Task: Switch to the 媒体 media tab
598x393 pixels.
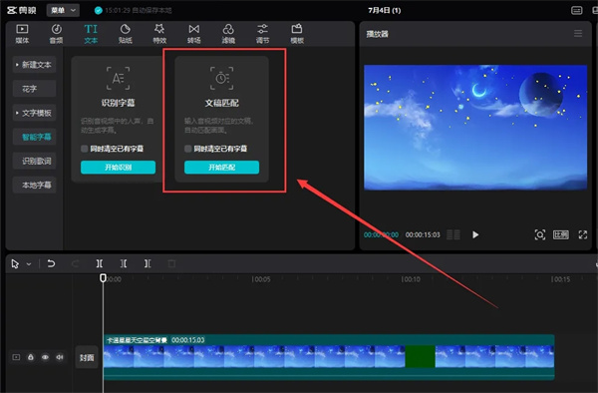Action: tap(22, 34)
